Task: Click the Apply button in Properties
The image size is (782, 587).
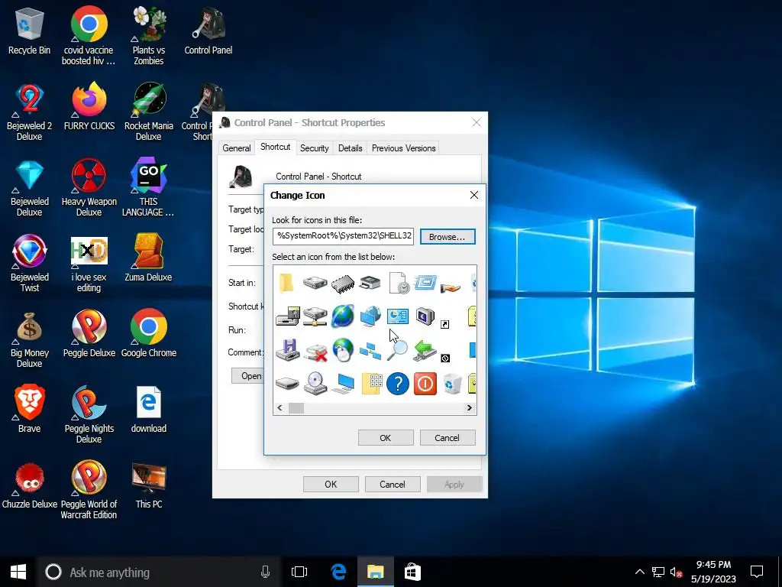Action: [454, 484]
